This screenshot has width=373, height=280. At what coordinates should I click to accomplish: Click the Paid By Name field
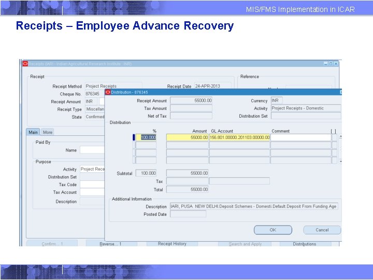click(x=92, y=150)
